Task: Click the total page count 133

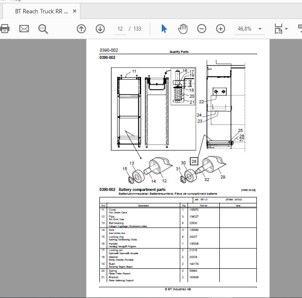Action: (137, 29)
